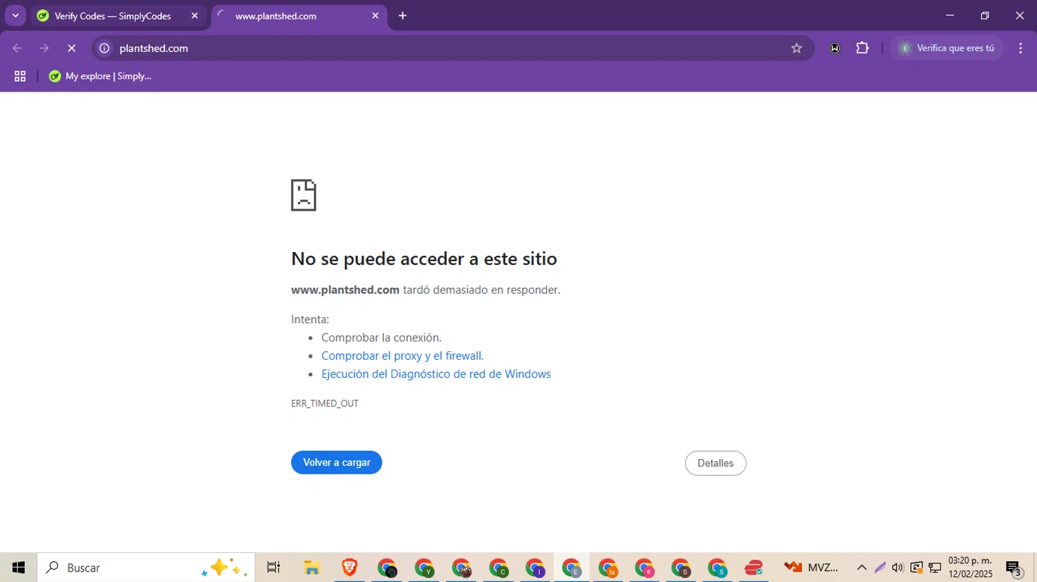This screenshot has height=582, width=1037.
Task: Click the Comprobar la conexión text
Action: click(x=382, y=338)
